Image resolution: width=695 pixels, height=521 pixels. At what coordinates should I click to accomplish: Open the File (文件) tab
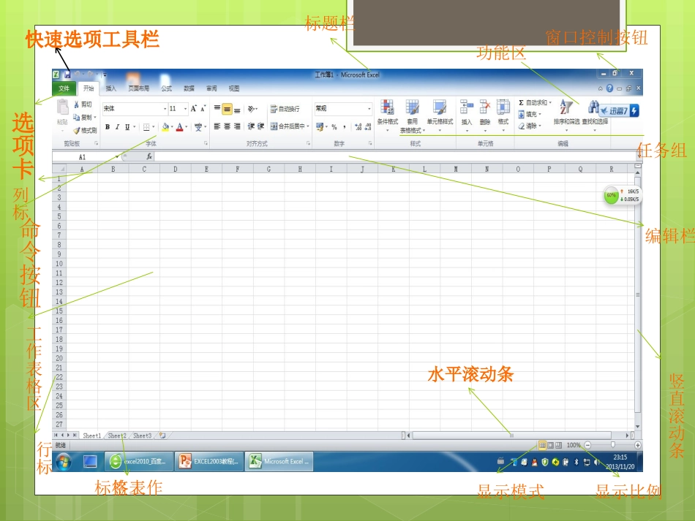click(x=64, y=88)
